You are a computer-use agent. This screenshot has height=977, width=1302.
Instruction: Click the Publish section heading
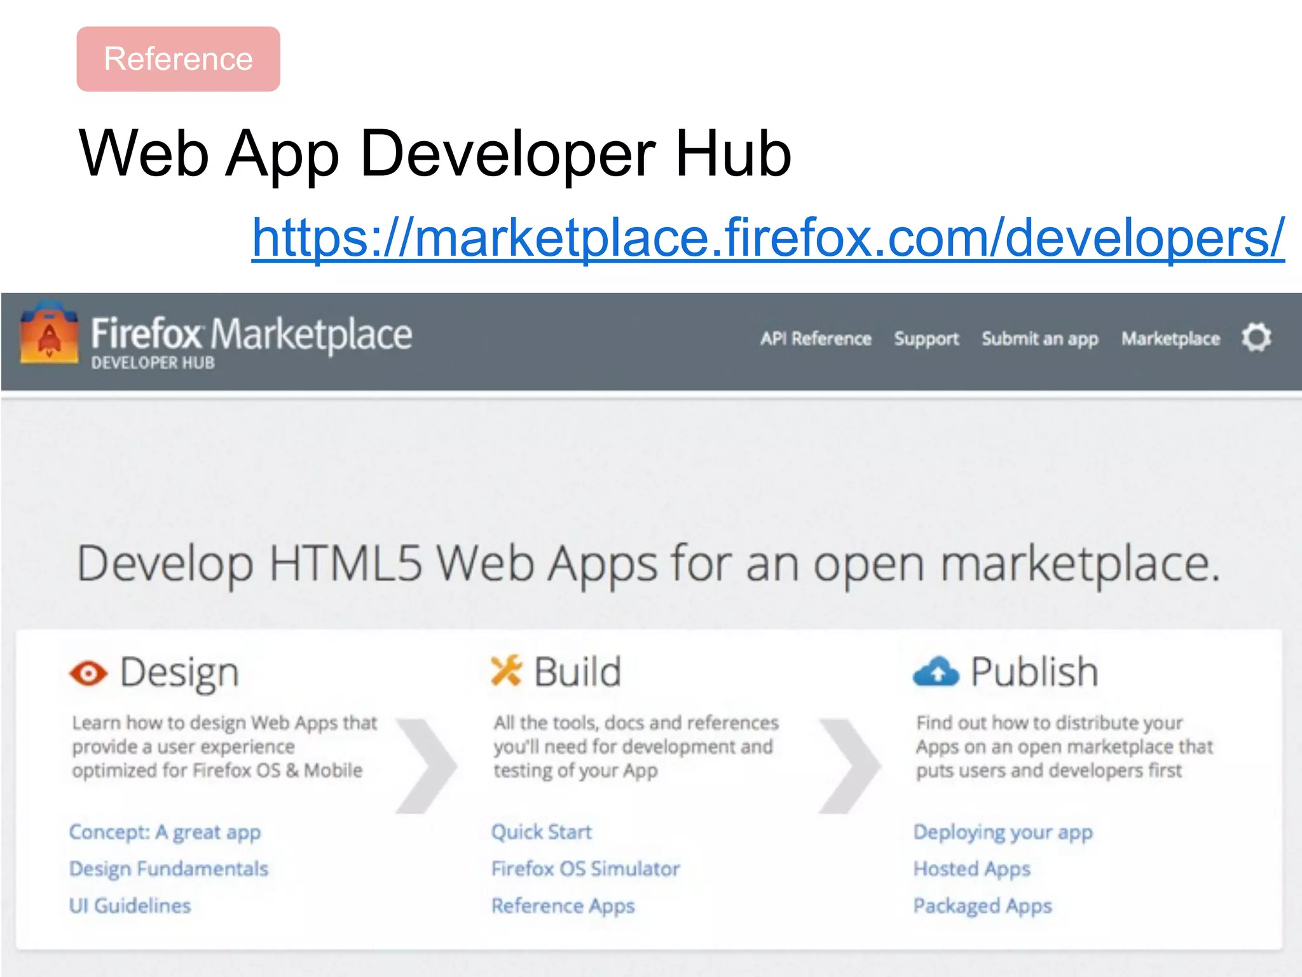pyautogui.click(x=1034, y=672)
